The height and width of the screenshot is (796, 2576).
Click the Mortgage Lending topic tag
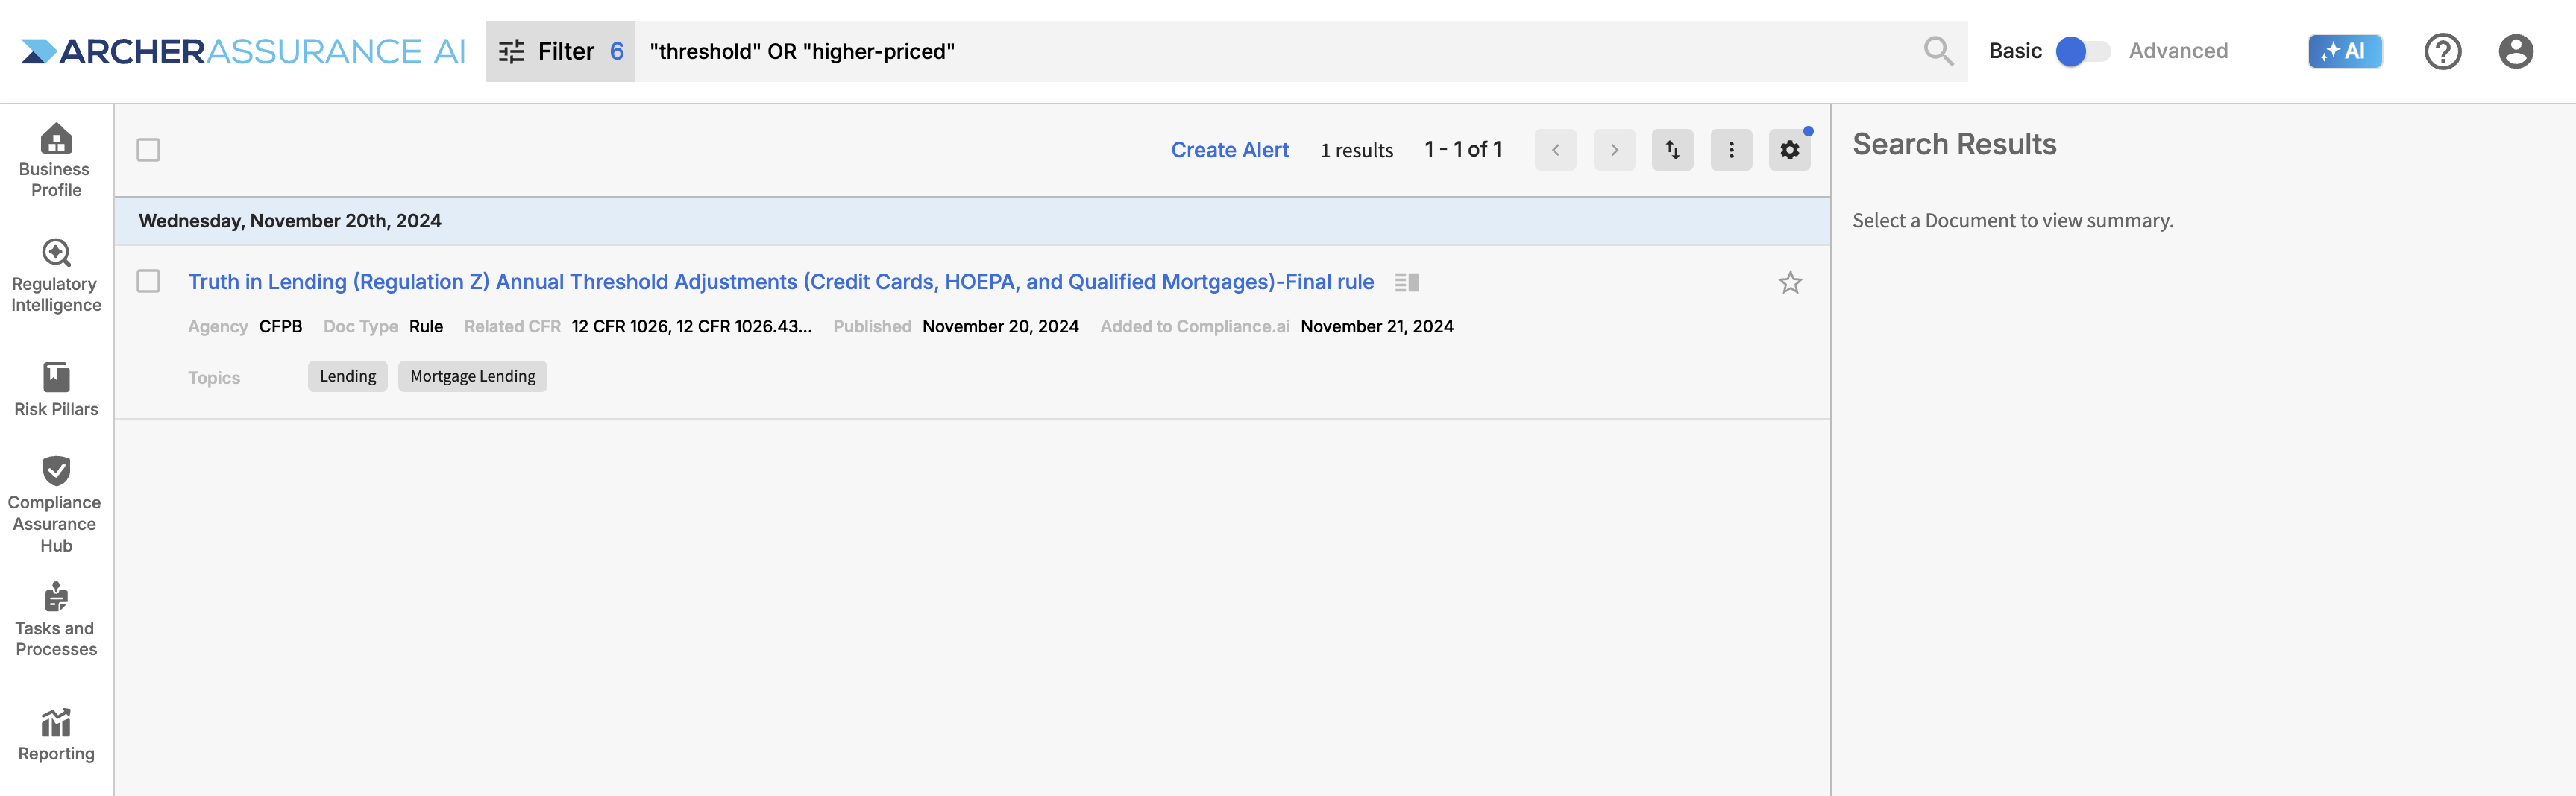point(472,376)
